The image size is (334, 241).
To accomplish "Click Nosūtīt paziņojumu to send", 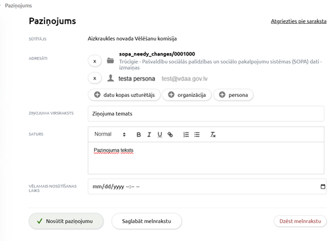I will point(66,221).
